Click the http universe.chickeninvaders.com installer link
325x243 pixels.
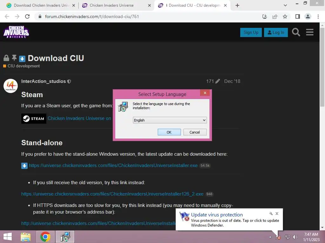(x=98, y=223)
